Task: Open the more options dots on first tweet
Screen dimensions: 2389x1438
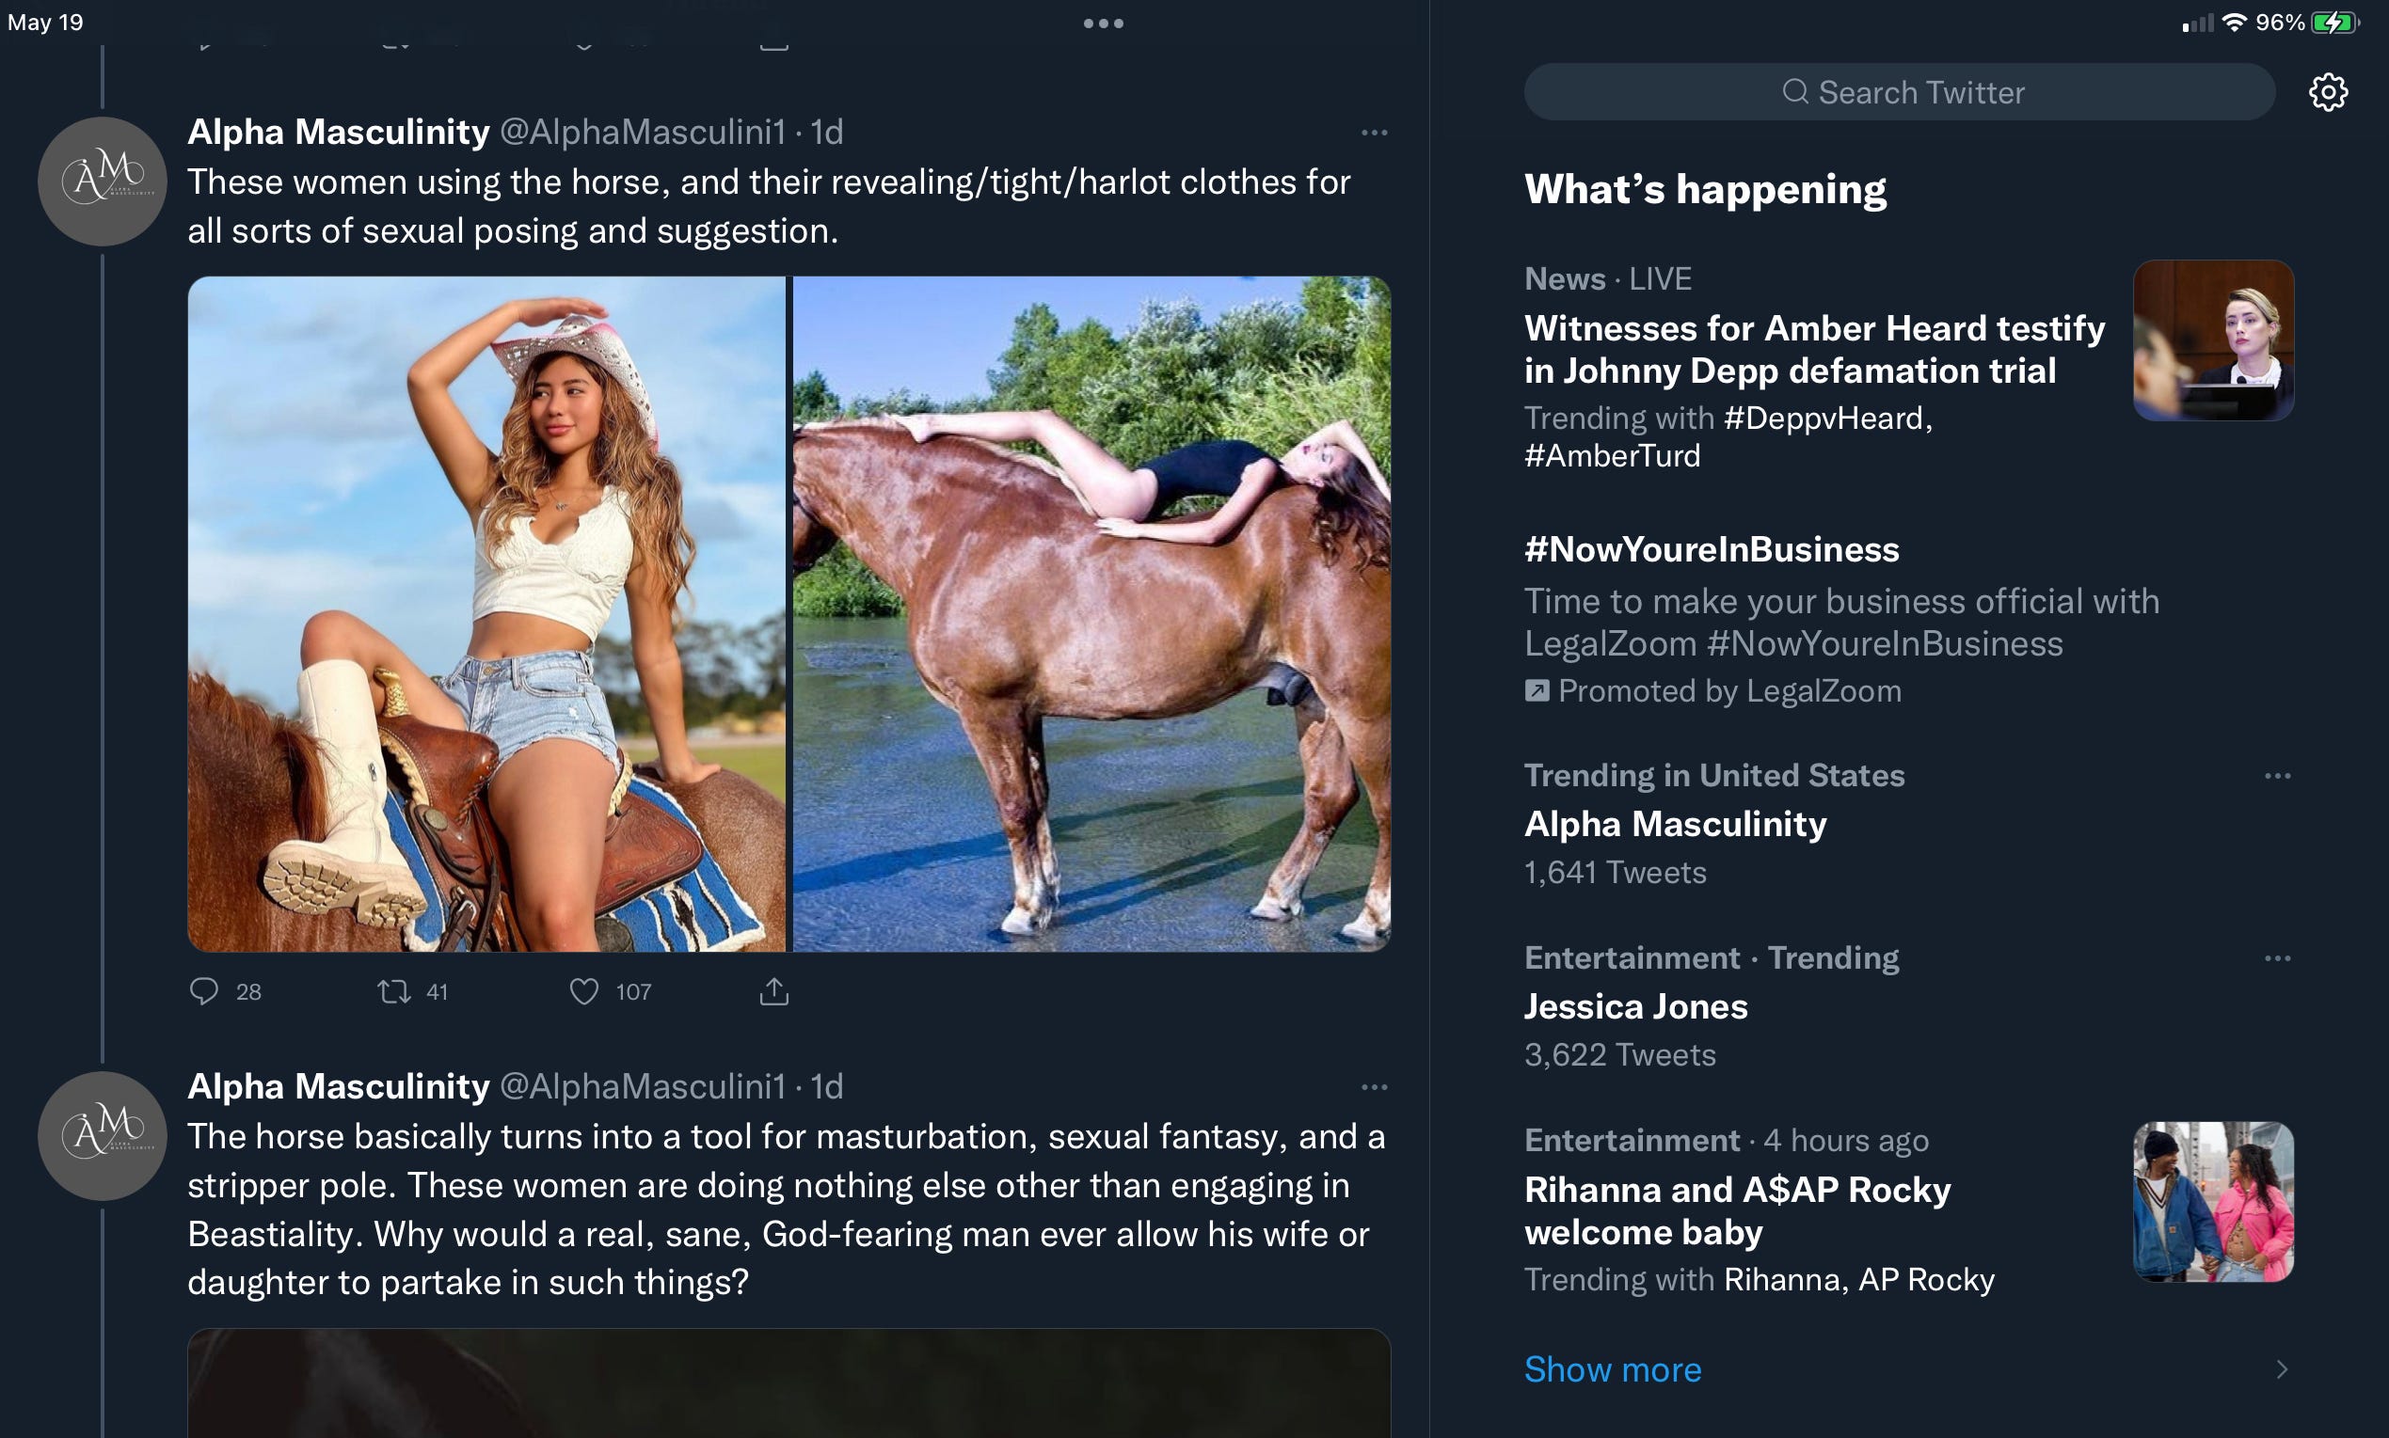Action: tap(1375, 133)
